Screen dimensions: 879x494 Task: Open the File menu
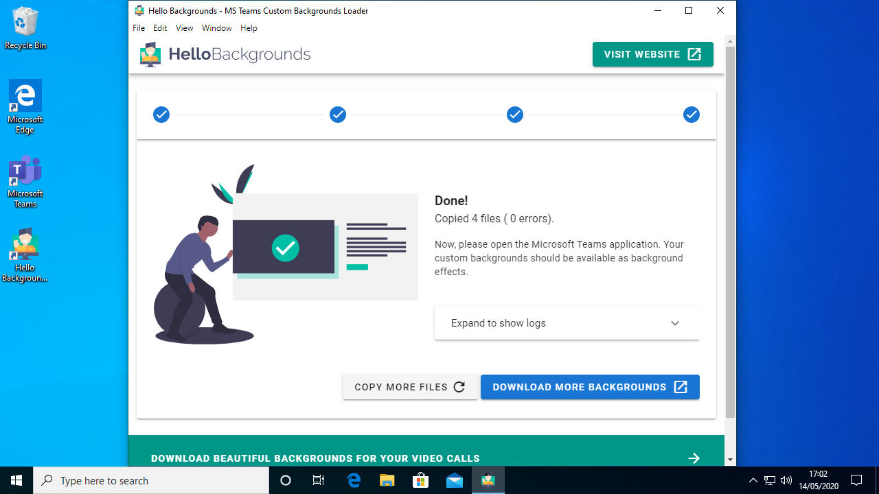pyautogui.click(x=139, y=28)
